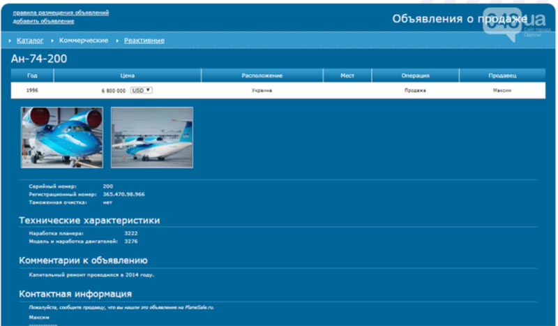Open the Реактивные breadcrumb link
The width and height of the screenshot is (558, 326).
144,40
